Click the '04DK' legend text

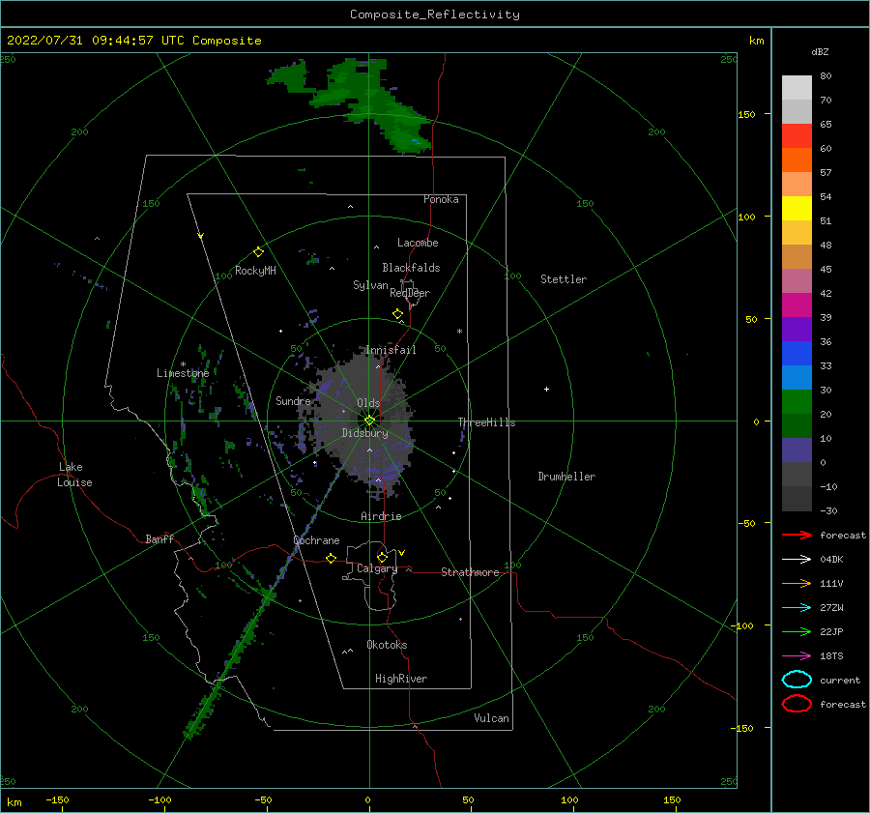pos(831,559)
